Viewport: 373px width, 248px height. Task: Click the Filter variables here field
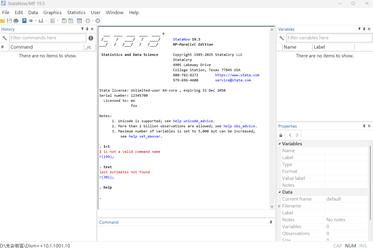(x=329, y=38)
